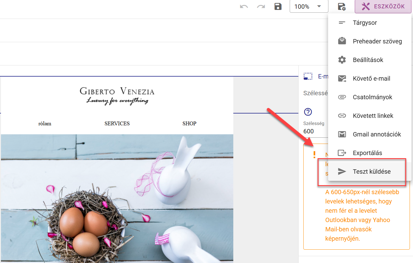Click the help question mark icon
The image size is (413, 263).
tap(308, 112)
